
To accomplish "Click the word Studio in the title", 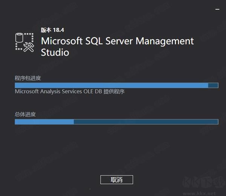I will click(55, 52).
